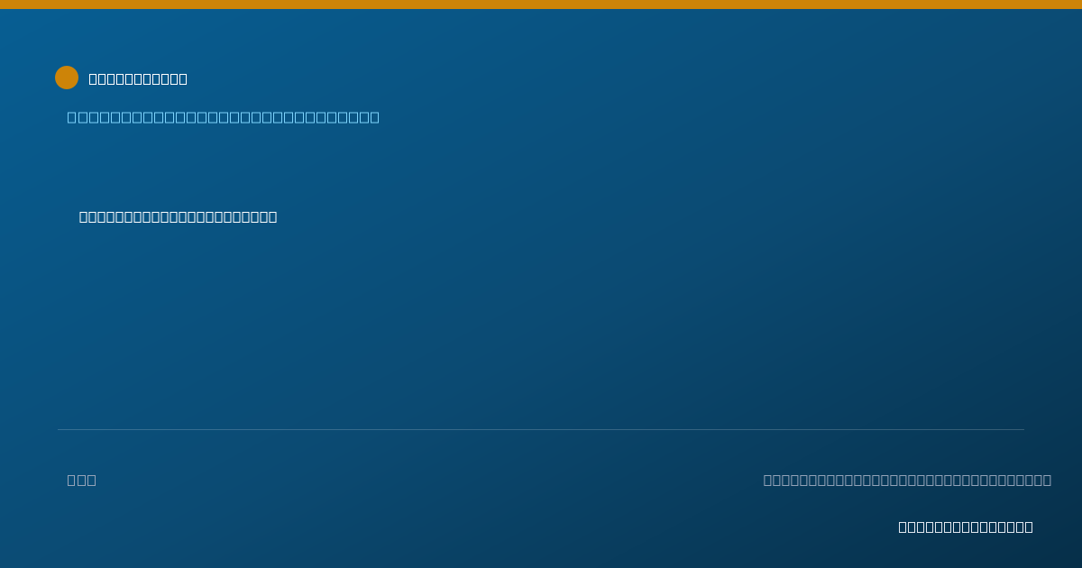This screenshot has height=568, width=1082.
Task: Click the white text under the gray footer line
Action: click(x=966, y=527)
